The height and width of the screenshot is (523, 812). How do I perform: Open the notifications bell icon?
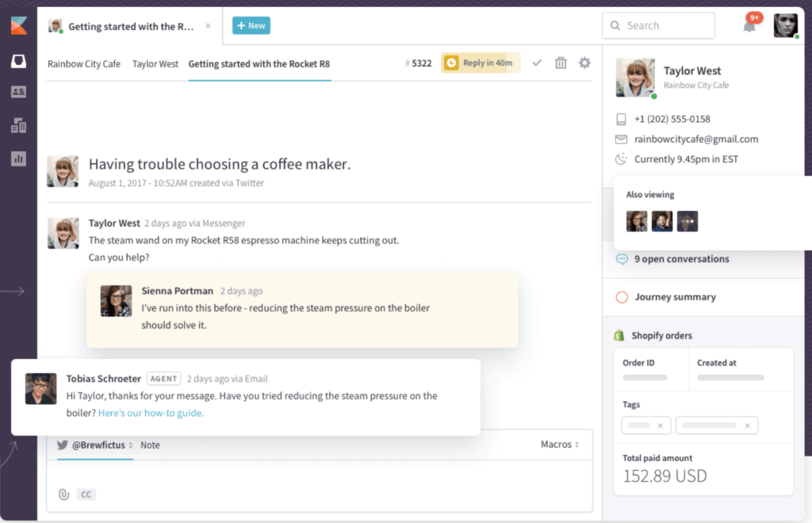(x=749, y=26)
